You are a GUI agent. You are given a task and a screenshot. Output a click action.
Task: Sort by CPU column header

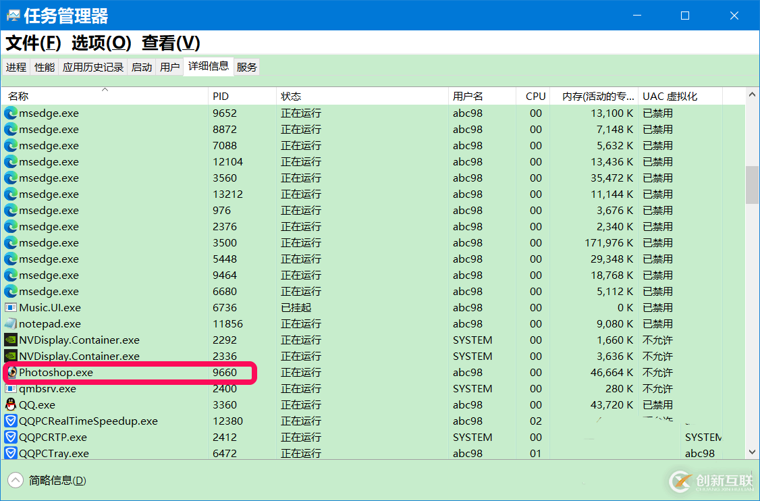(x=535, y=97)
